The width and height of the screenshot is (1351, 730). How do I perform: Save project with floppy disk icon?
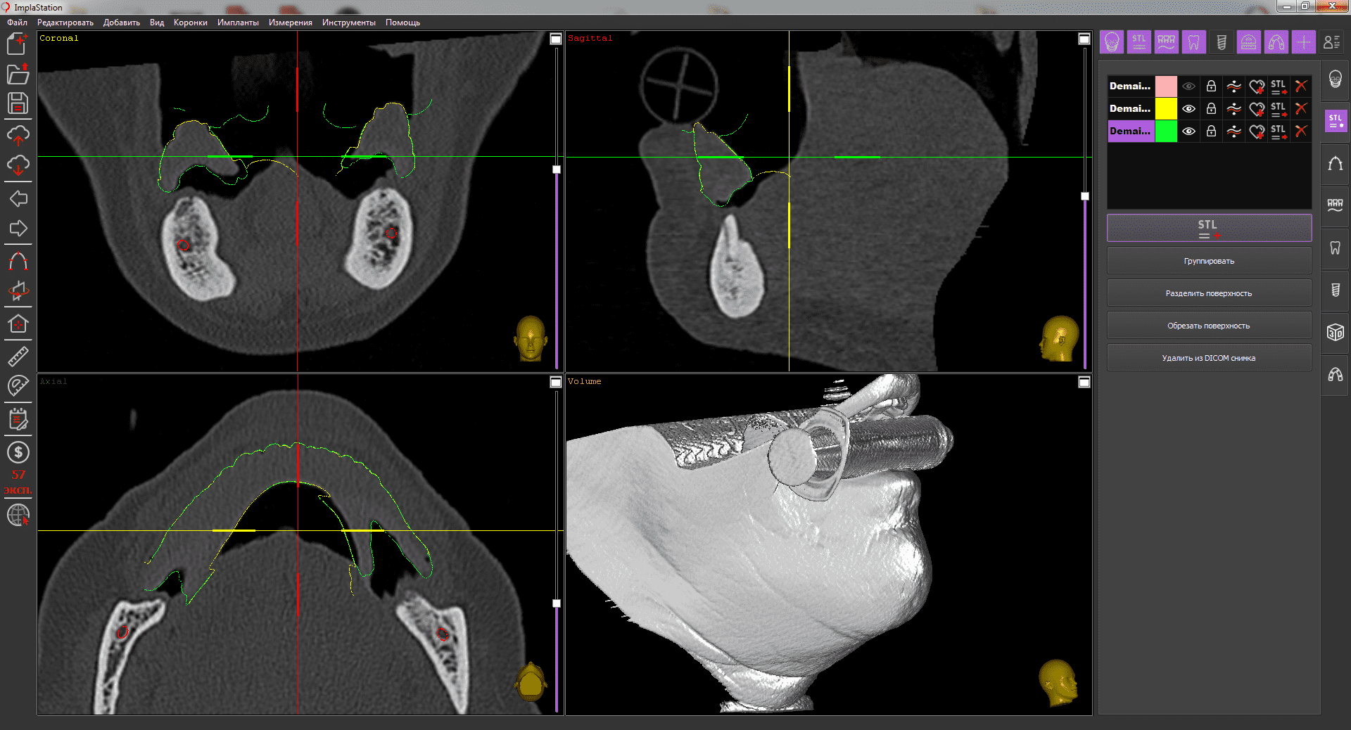[x=18, y=103]
